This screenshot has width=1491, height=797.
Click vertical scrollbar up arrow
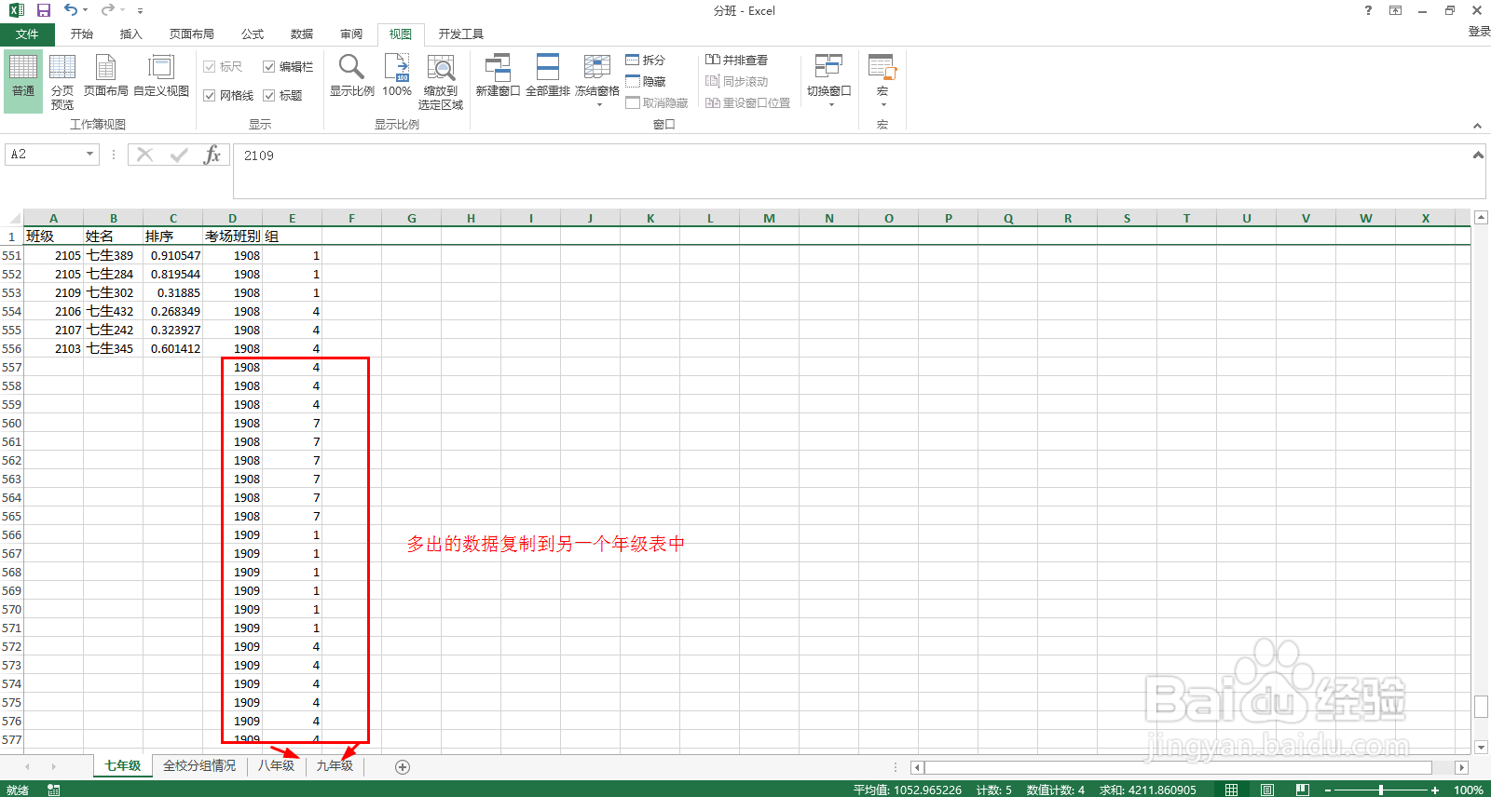coord(1481,218)
